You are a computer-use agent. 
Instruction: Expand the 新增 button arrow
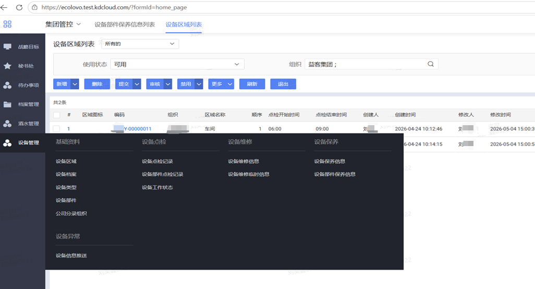(75, 84)
